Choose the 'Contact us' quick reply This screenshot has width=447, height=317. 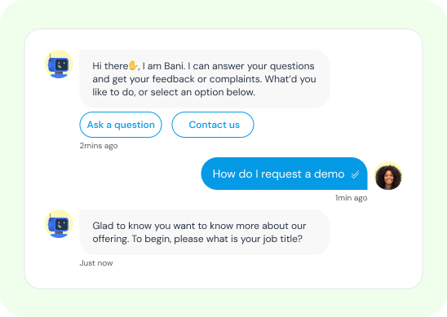point(213,125)
